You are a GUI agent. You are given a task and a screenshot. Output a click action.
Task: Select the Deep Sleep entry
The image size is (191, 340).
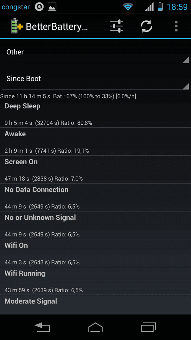tap(95, 114)
